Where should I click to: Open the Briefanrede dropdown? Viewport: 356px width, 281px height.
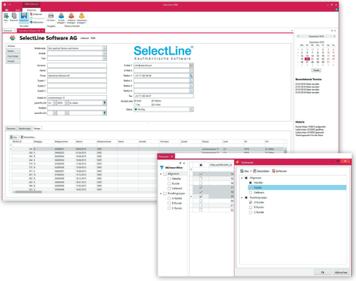(x=105, y=48)
